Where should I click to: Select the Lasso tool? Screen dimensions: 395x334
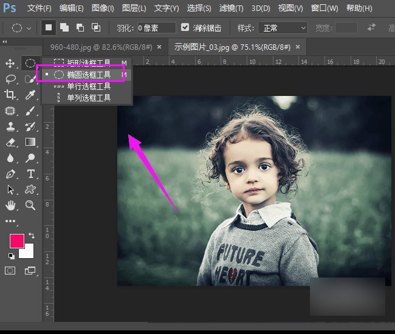point(10,79)
